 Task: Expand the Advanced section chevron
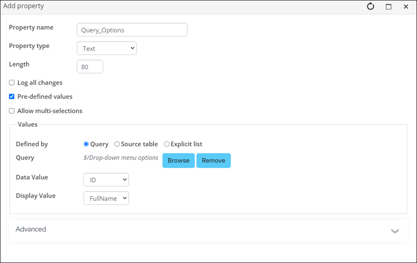tap(395, 231)
